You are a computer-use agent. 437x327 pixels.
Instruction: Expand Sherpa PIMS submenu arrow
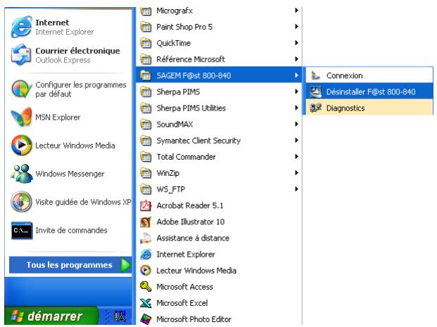click(296, 91)
